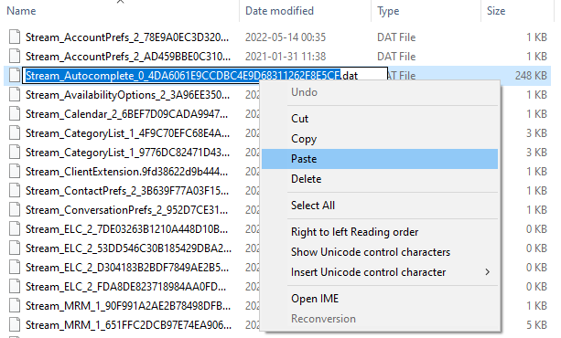The height and width of the screenshot is (338, 561).
Task: Select file Stream_Calendar_2_6BEF7D09CADA9947...
Action: [126, 114]
